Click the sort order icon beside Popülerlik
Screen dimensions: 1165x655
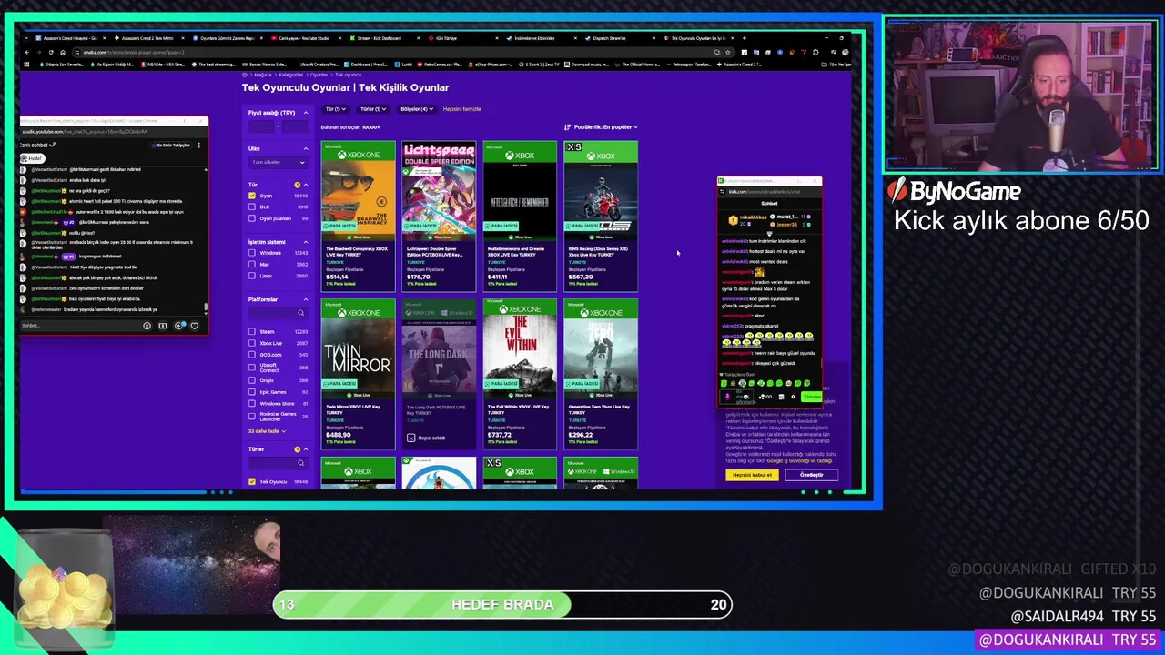[567, 127]
